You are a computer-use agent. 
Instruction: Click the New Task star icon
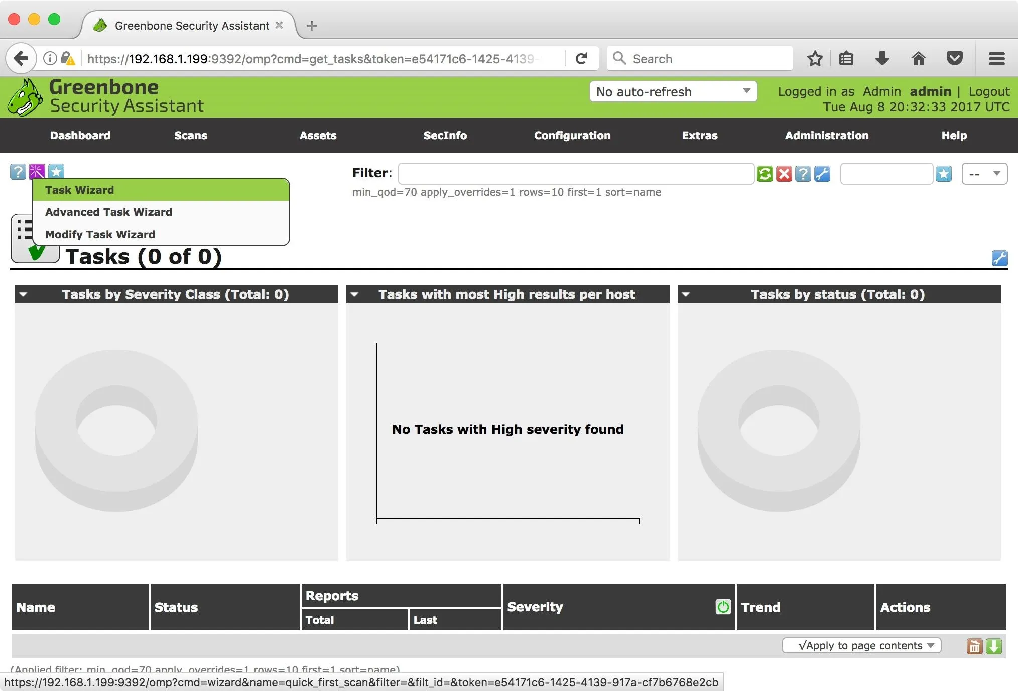(56, 171)
